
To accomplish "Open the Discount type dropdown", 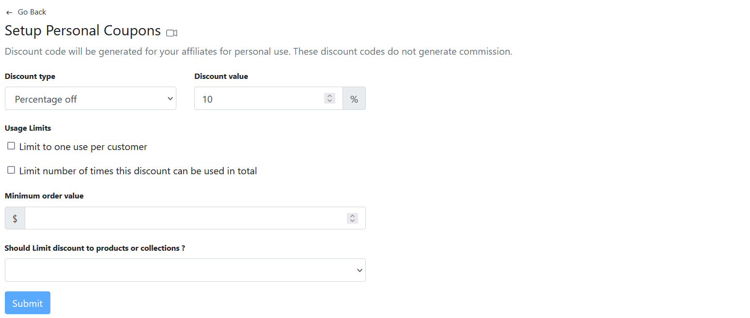I will pyautogui.click(x=91, y=99).
